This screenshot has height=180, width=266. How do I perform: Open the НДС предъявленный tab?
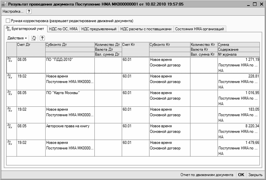point(99,29)
